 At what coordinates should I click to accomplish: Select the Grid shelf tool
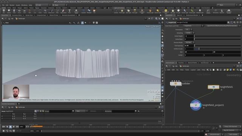[x=24, y=11]
